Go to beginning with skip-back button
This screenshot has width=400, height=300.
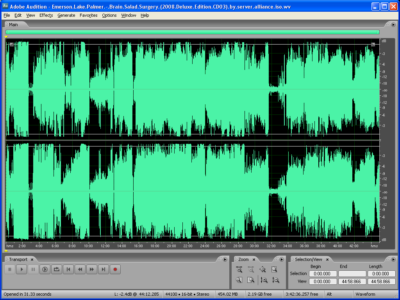tap(68, 270)
